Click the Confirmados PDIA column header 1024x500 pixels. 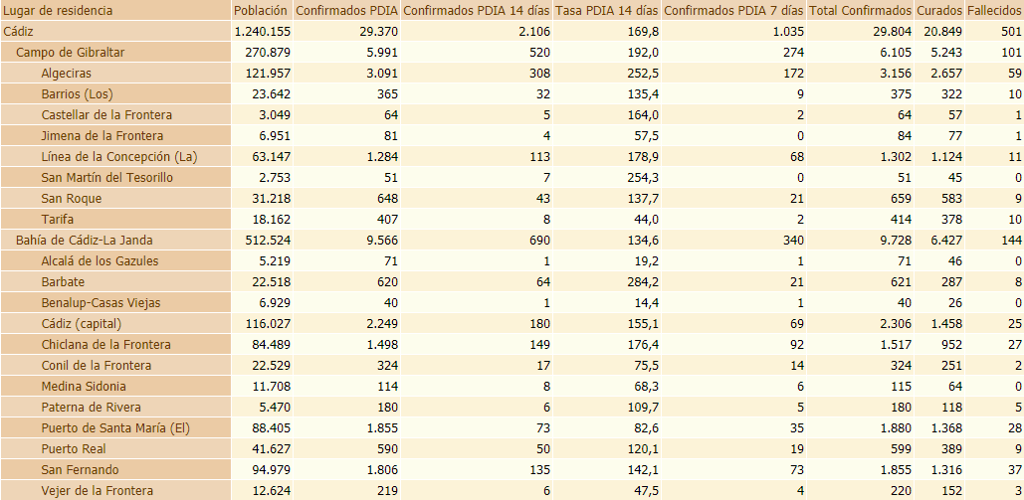coord(346,11)
